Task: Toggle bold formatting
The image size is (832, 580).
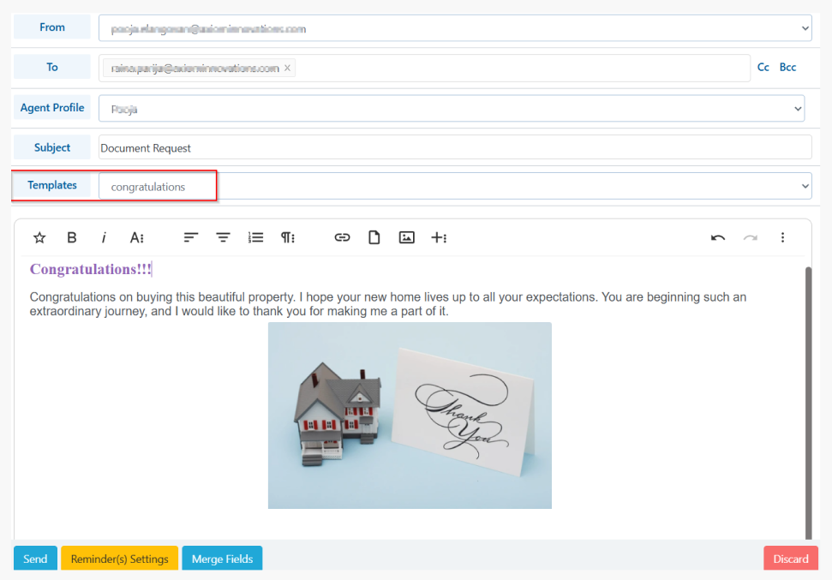Action: 72,238
